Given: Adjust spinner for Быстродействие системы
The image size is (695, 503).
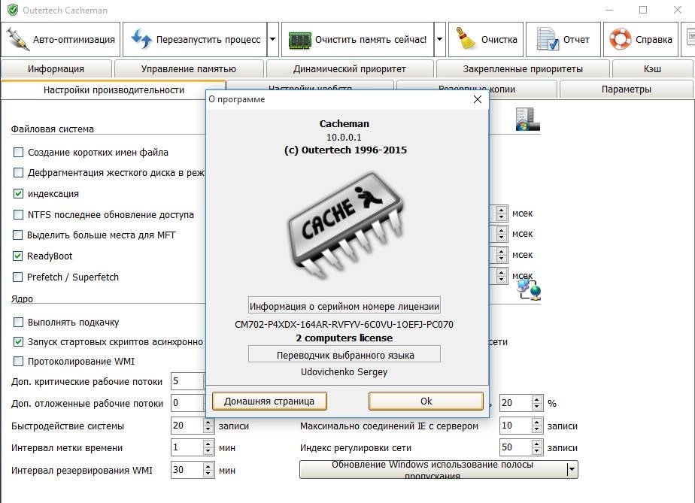Looking at the screenshot, I should click(208, 426).
